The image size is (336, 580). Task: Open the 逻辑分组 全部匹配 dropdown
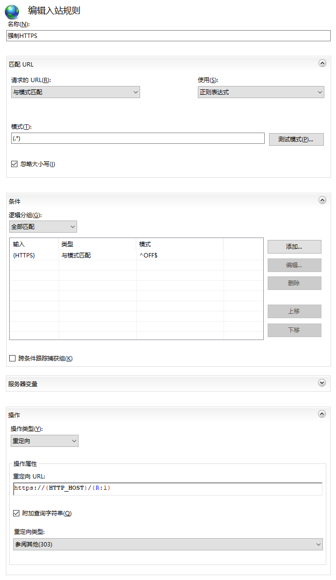pos(43,226)
